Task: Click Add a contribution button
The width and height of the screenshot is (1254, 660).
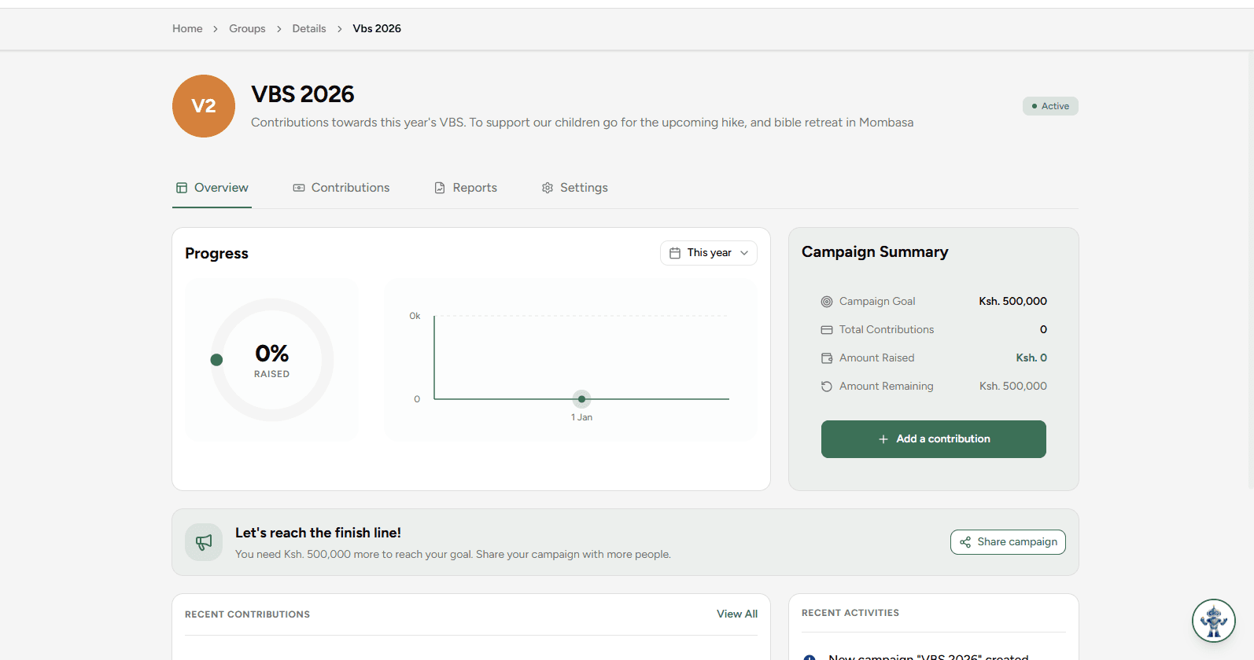Action: [934, 439]
